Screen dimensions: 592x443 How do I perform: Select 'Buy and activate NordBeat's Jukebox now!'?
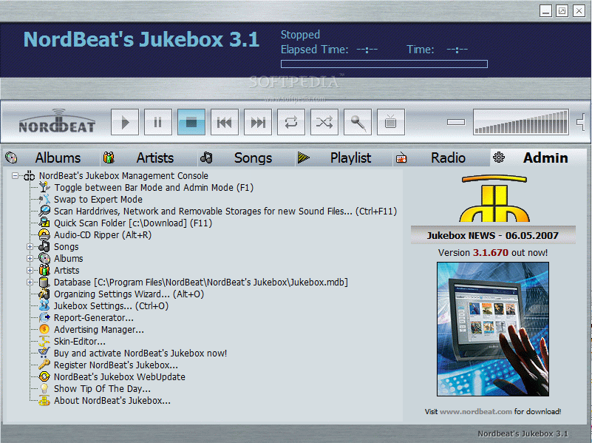tap(140, 354)
